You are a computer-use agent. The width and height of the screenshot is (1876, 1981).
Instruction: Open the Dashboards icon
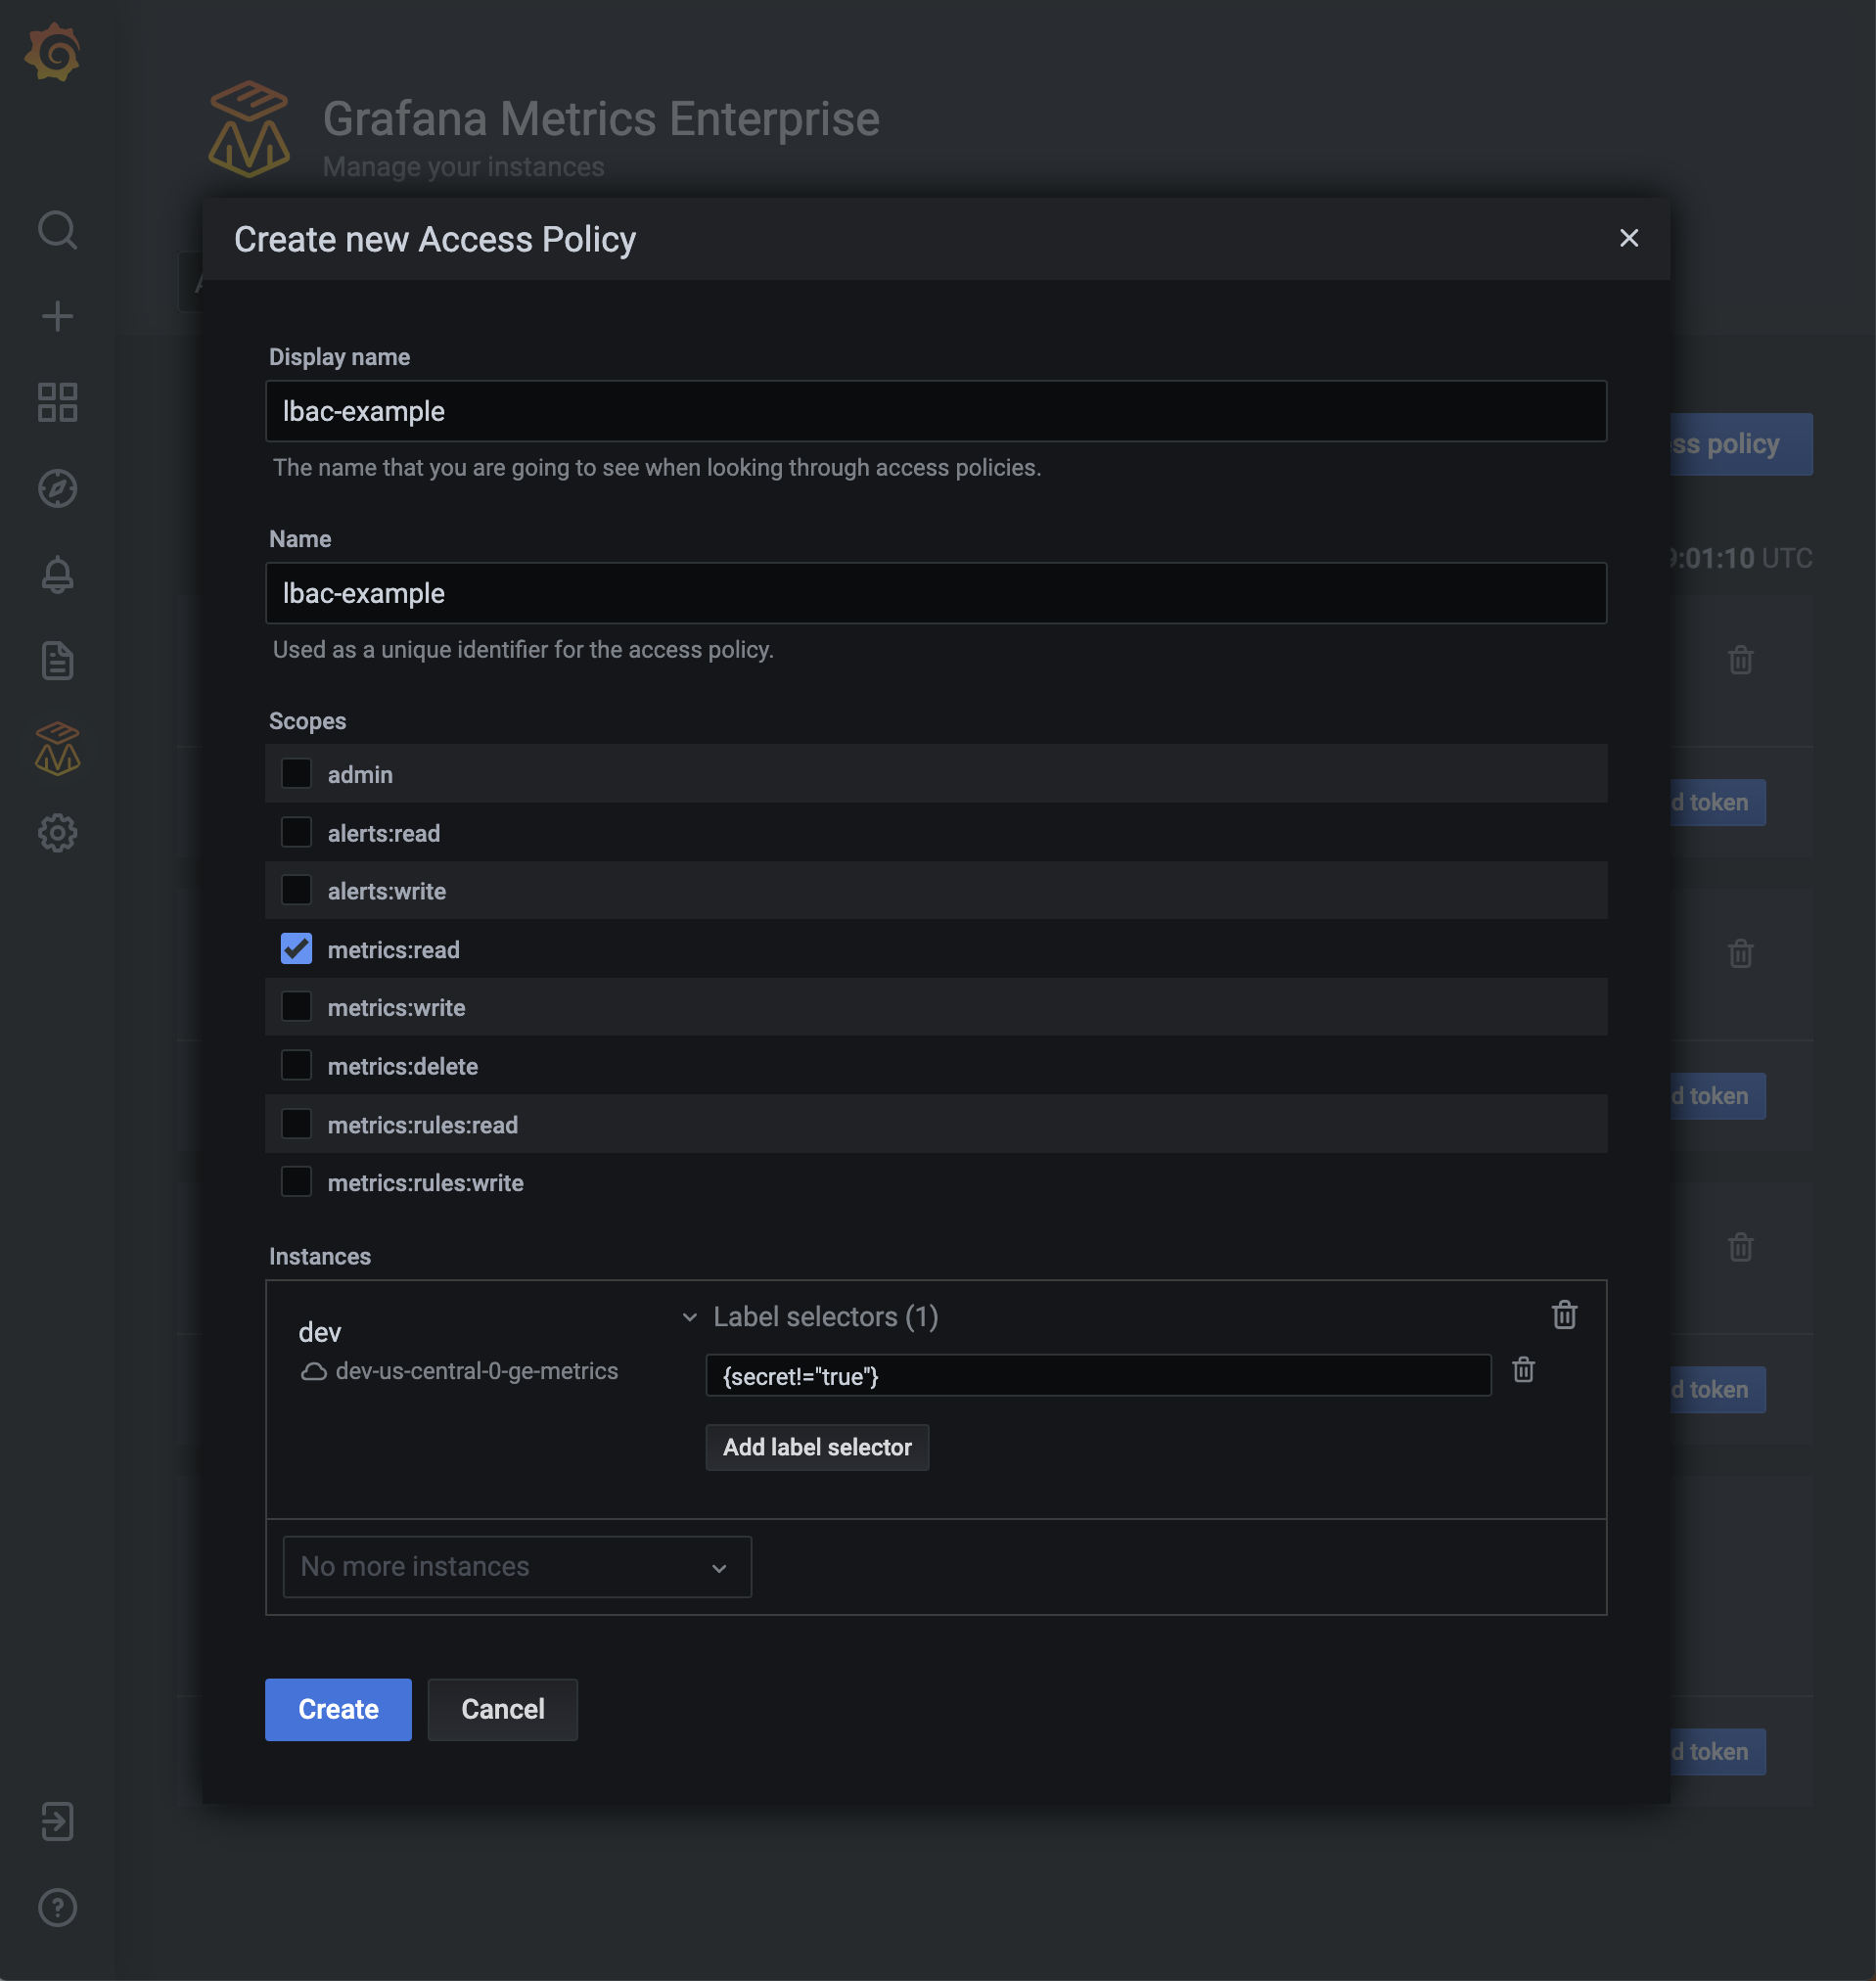click(x=57, y=403)
